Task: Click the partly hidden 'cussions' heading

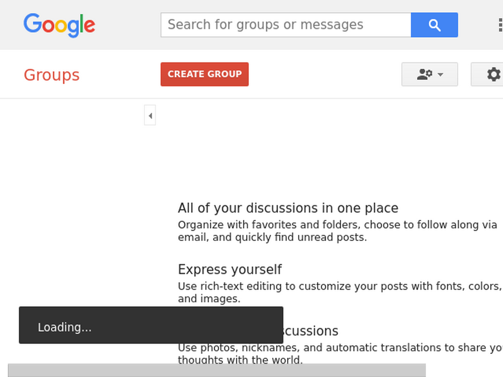Action: click(x=311, y=331)
